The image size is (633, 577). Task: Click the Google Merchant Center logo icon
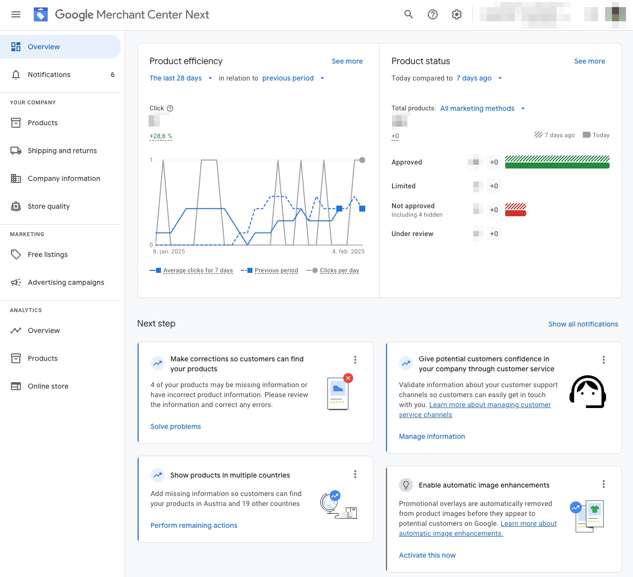click(x=41, y=14)
